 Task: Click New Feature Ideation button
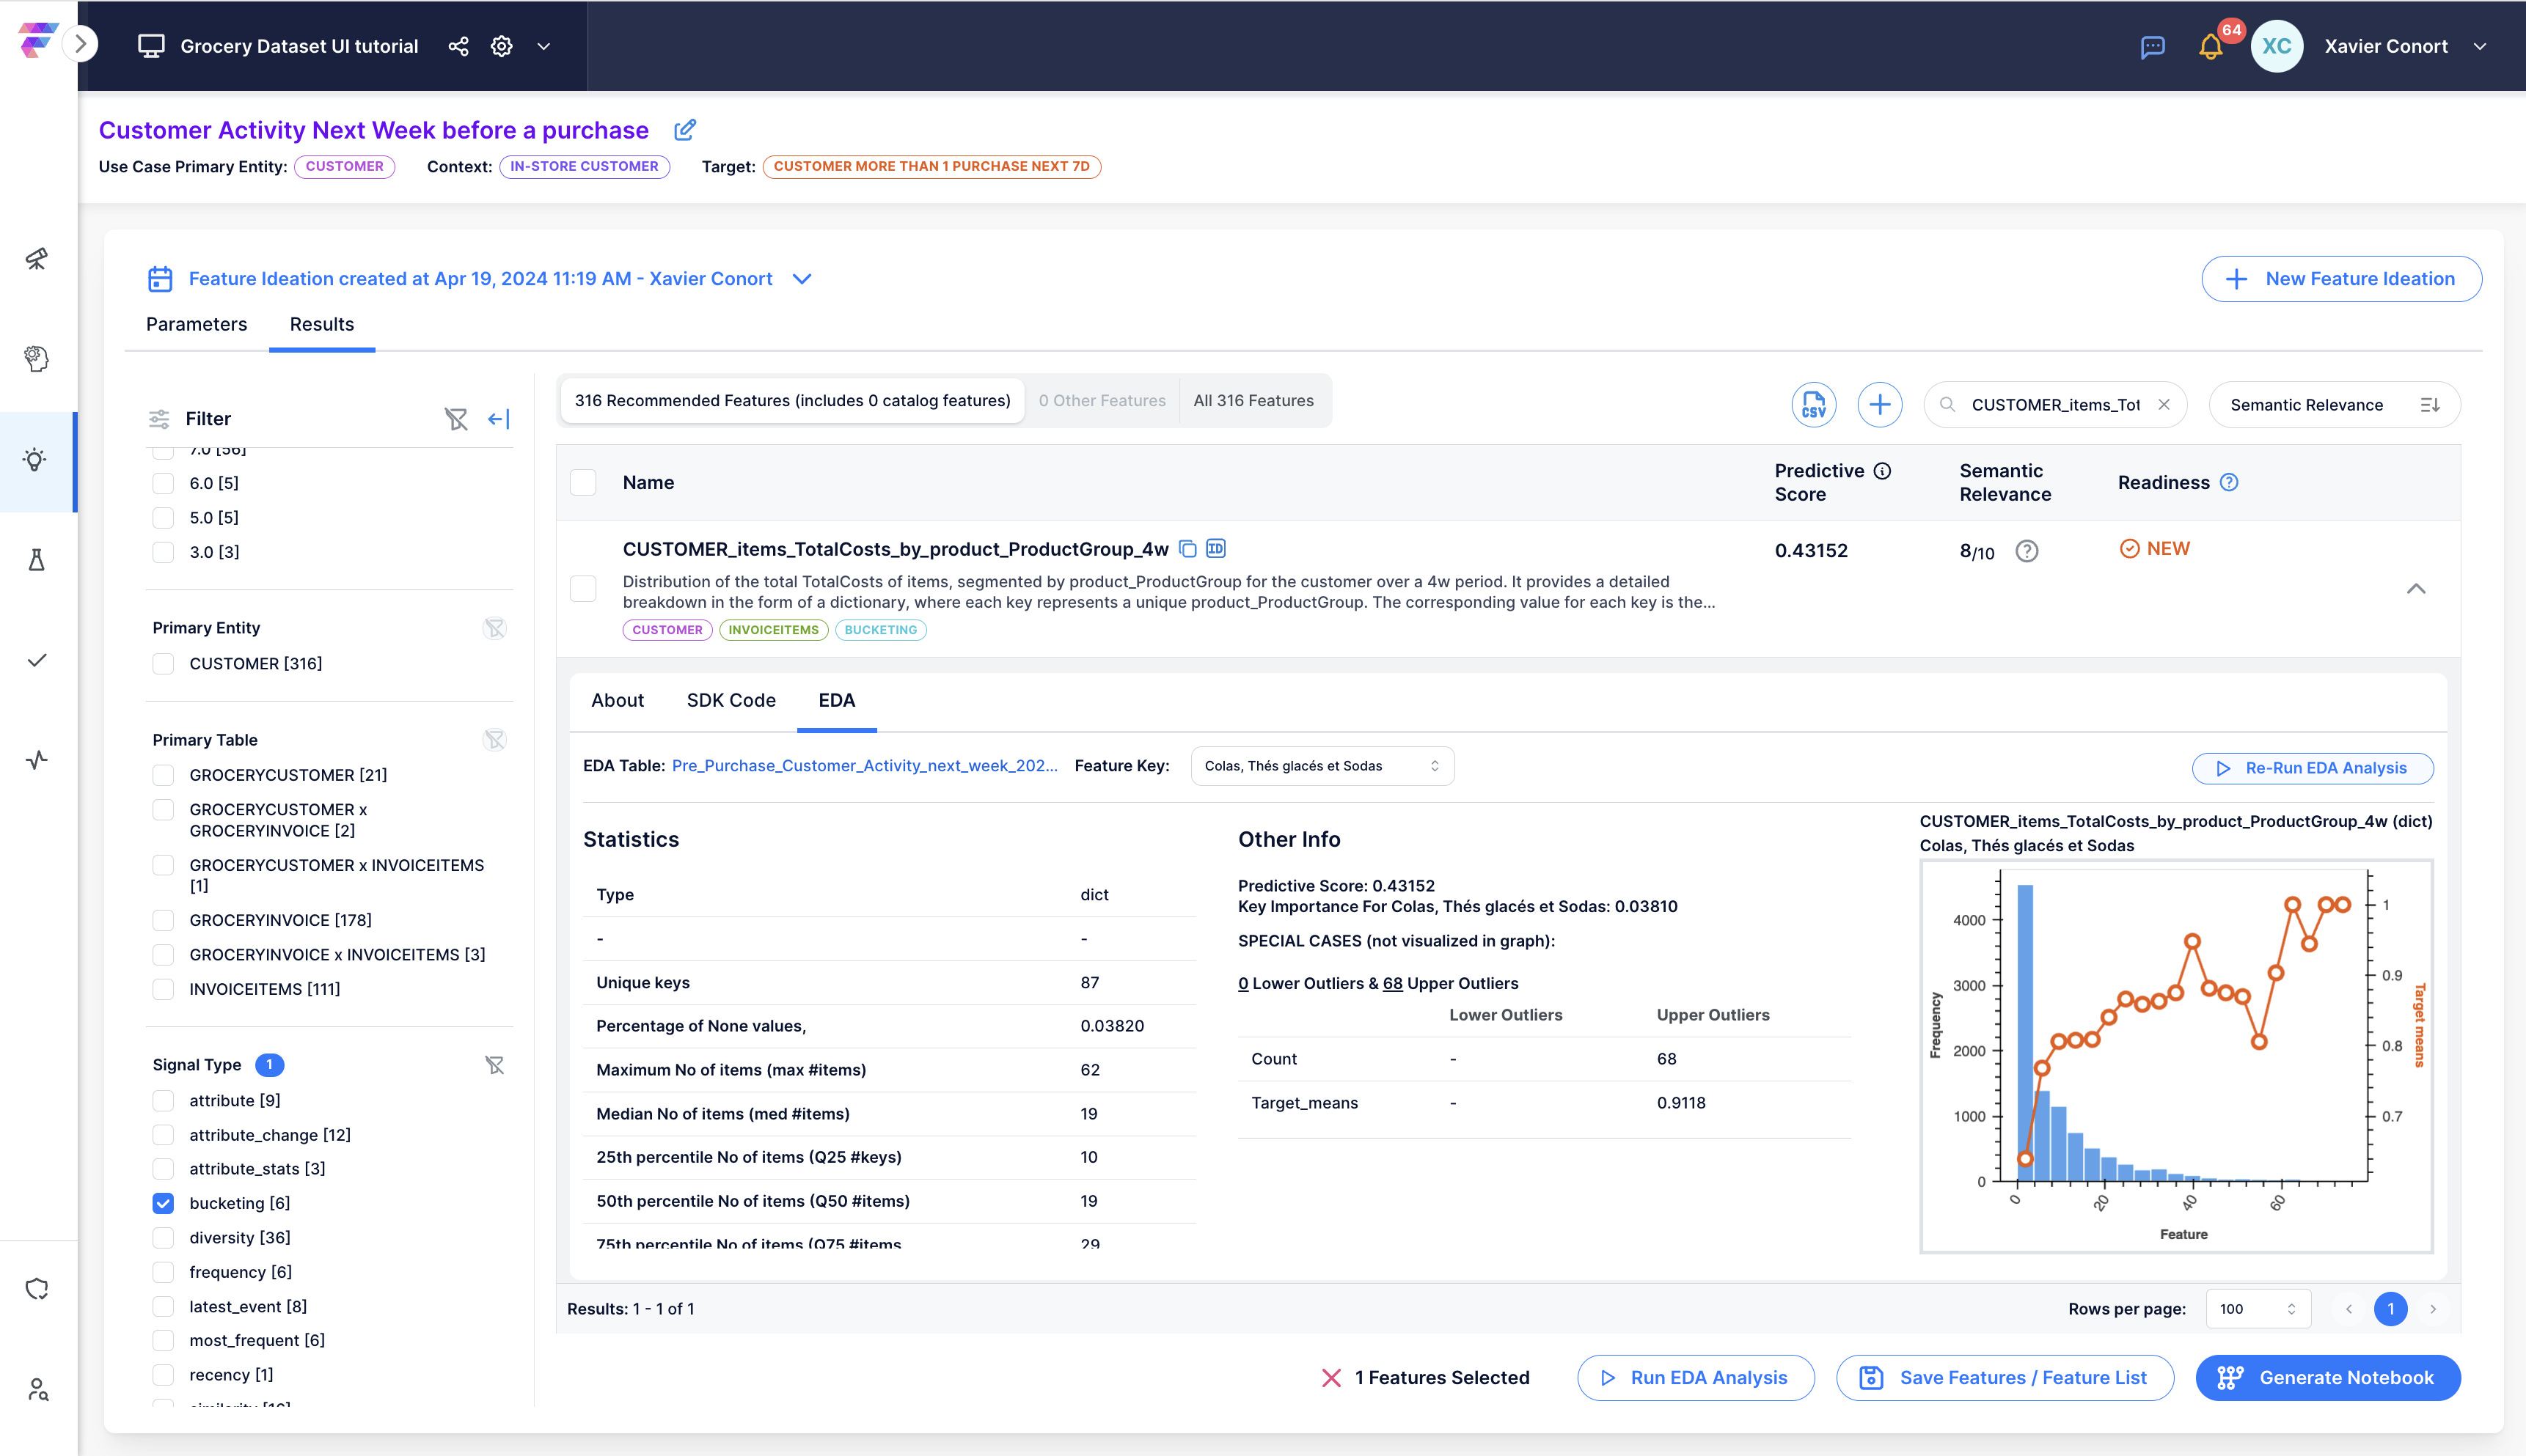pyautogui.click(x=2341, y=279)
